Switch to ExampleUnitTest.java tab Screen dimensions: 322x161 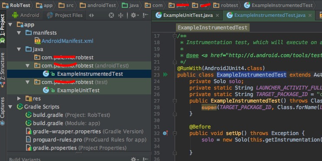[x=188, y=15]
